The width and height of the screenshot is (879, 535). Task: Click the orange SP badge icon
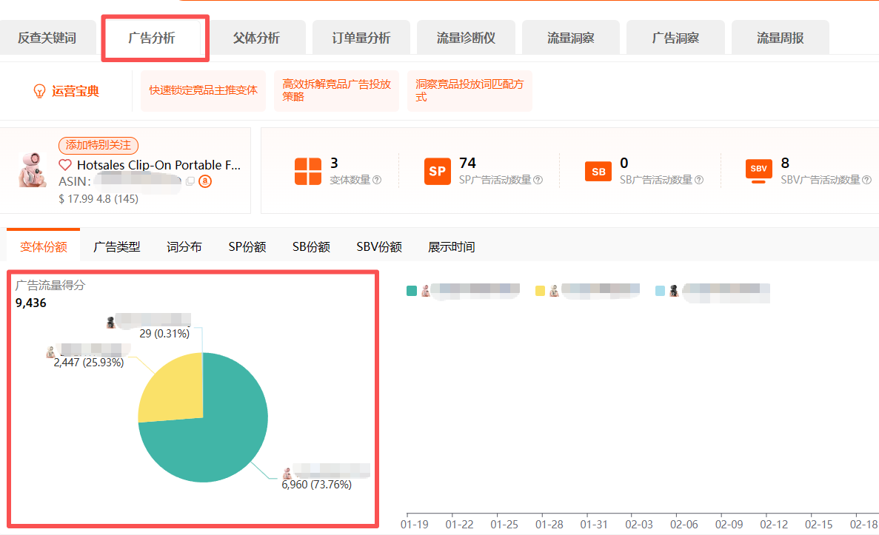point(437,171)
